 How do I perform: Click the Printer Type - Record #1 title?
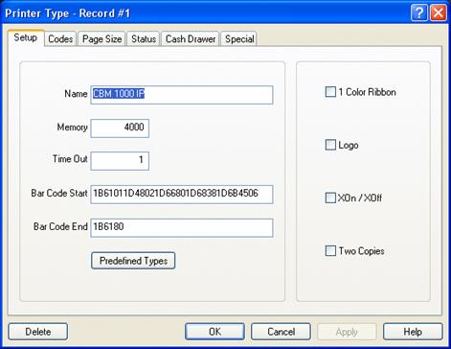(68, 13)
